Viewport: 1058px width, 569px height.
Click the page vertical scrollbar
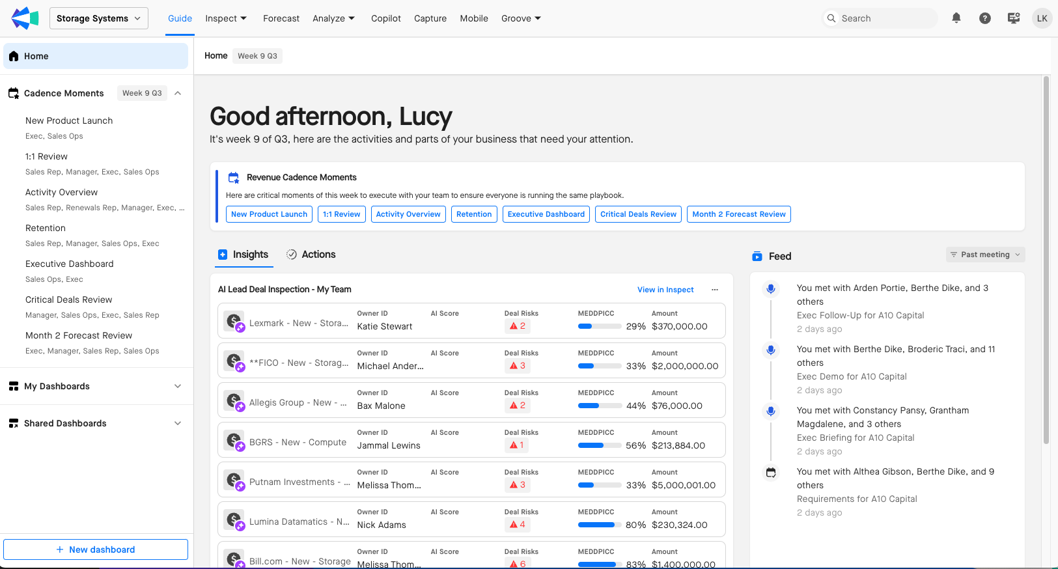tap(1046, 260)
